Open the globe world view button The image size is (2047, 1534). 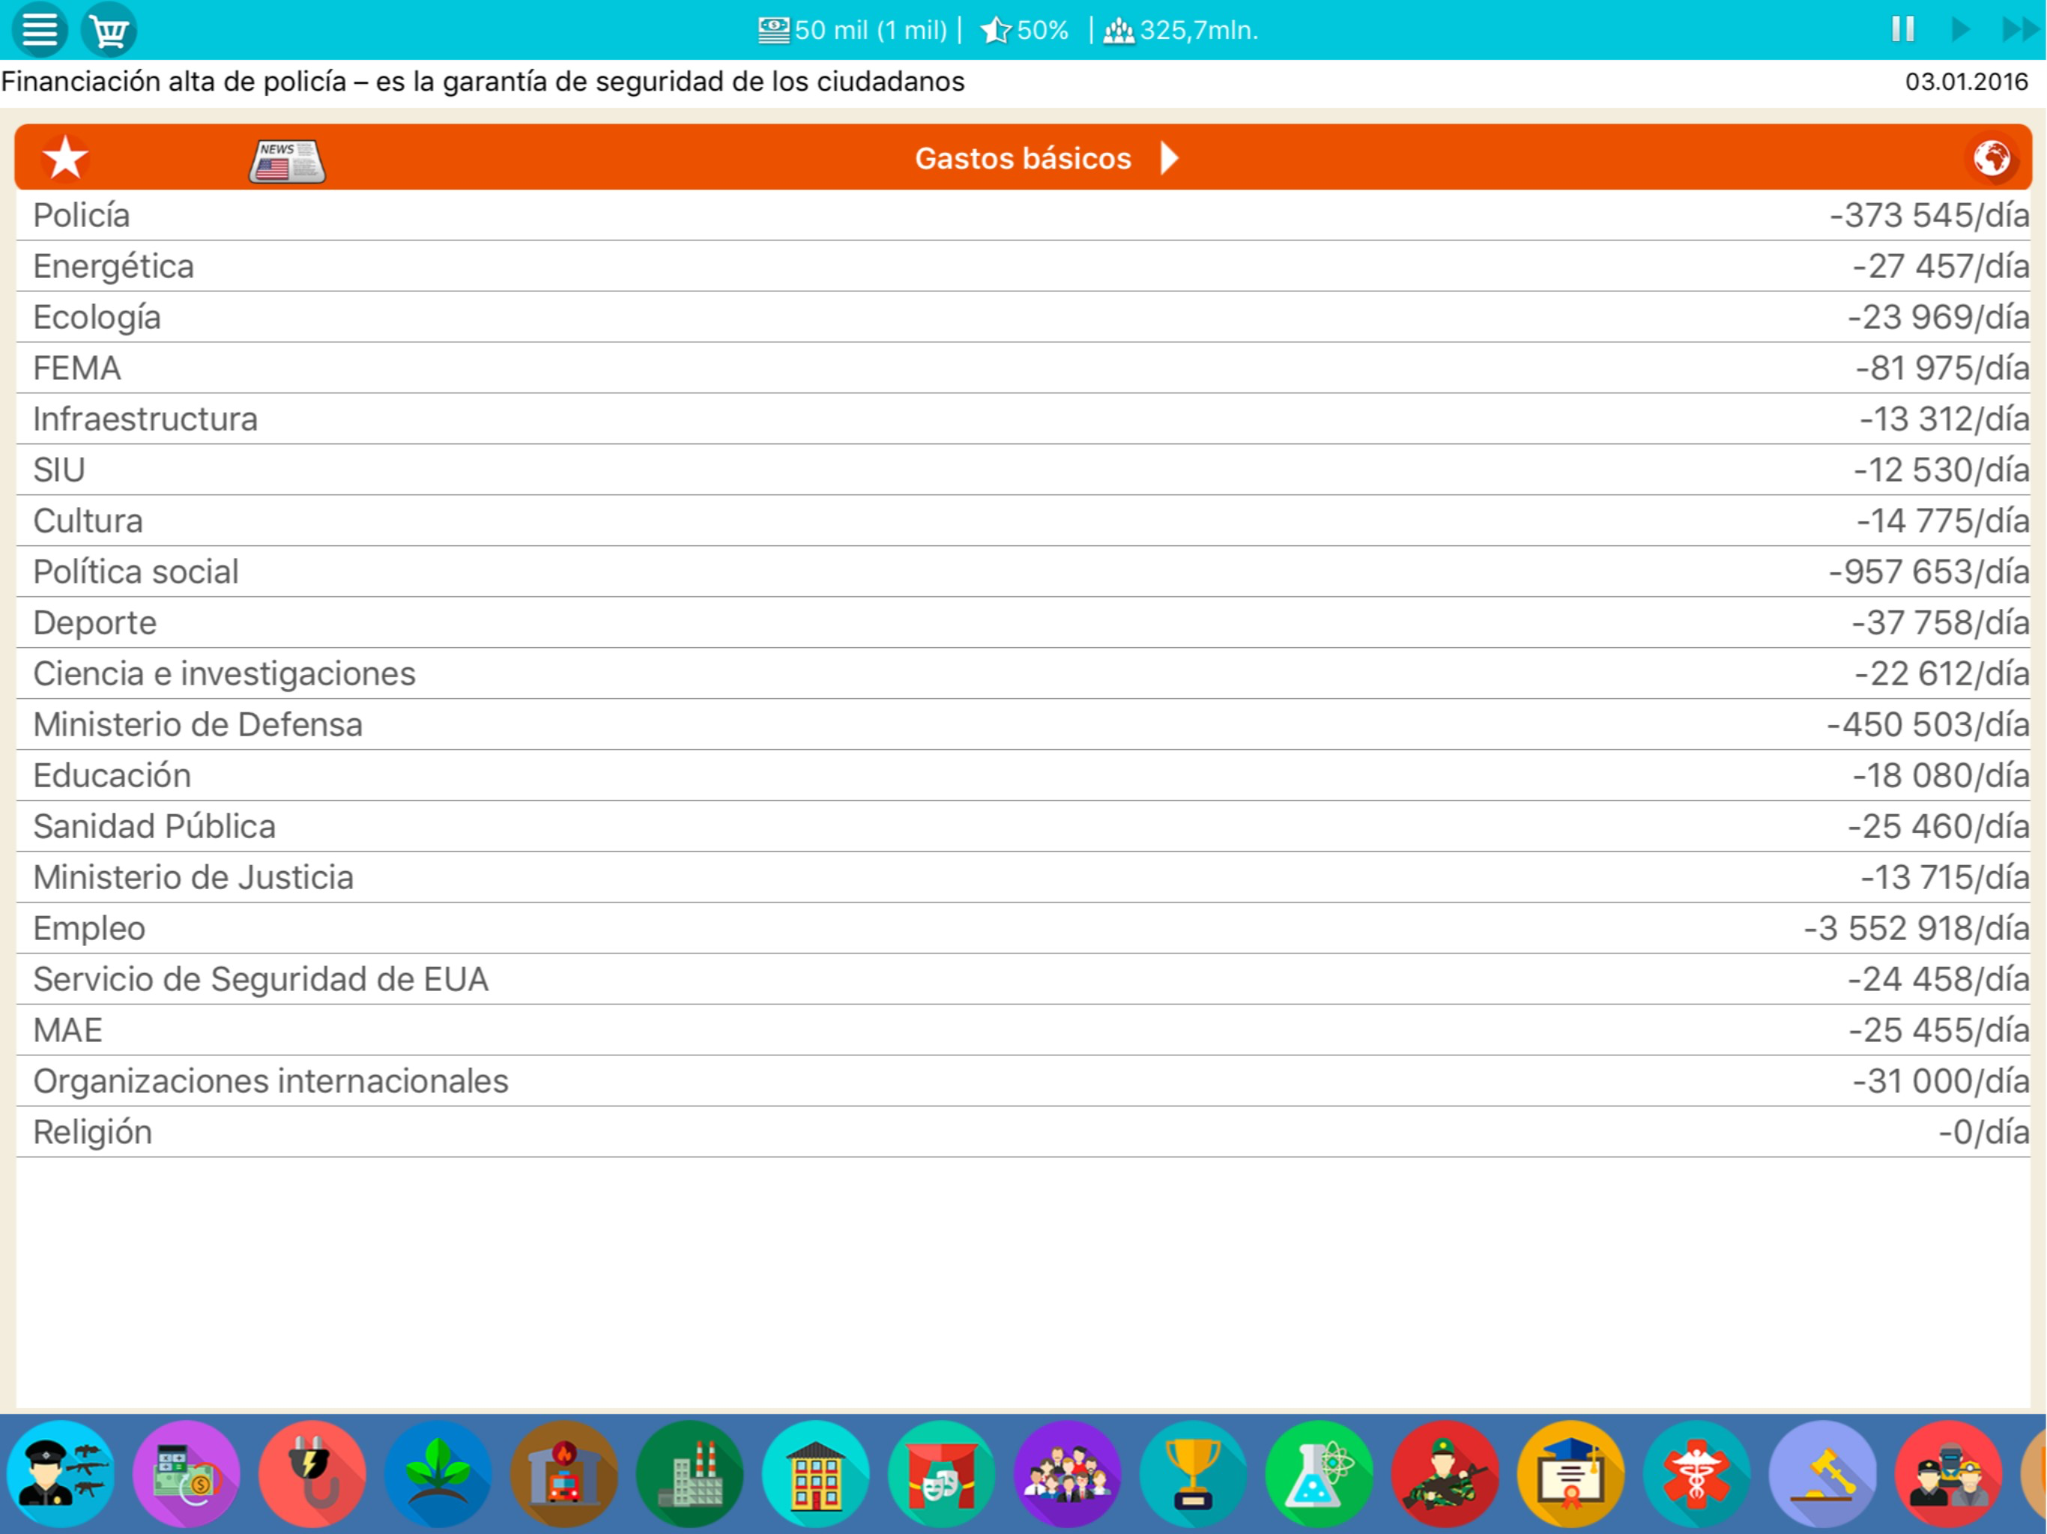1991,158
